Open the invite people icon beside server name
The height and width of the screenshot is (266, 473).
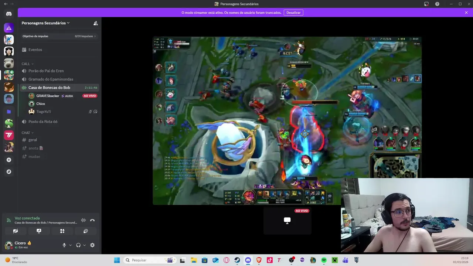click(x=96, y=23)
